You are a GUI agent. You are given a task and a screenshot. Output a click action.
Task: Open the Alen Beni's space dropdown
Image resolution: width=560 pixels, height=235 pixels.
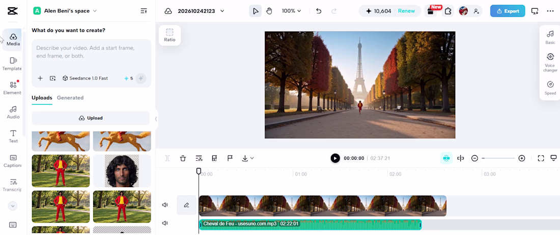(65, 11)
